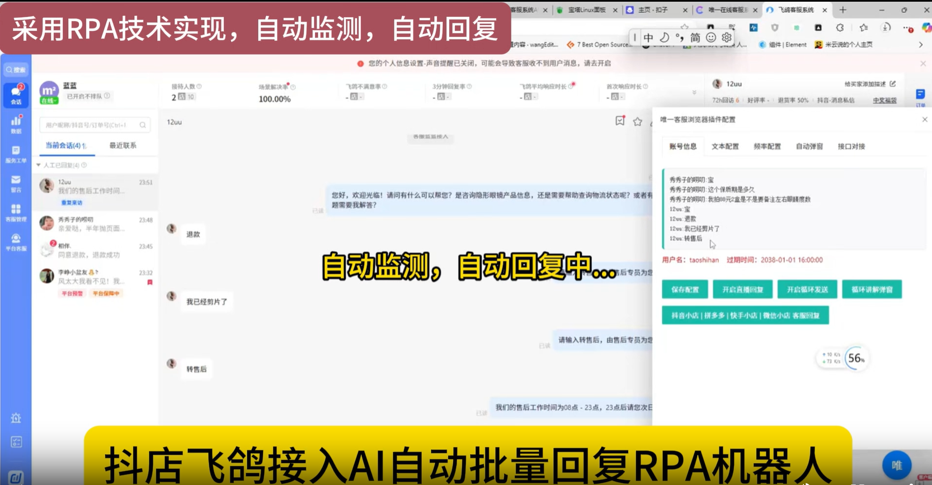The width and height of the screenshot is (932, 485).
Task: Expand the stats bar double-chevron
Action: [694, 93]
